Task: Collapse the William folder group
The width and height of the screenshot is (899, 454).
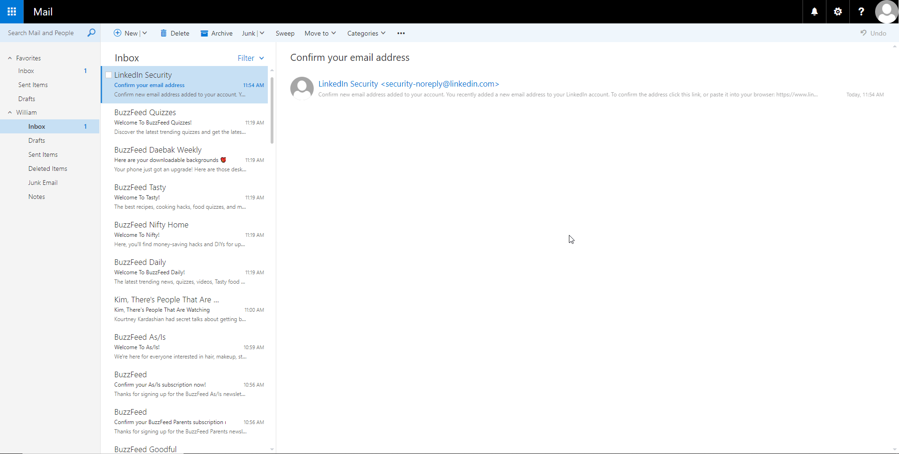Action: click(x=10, y=112)
